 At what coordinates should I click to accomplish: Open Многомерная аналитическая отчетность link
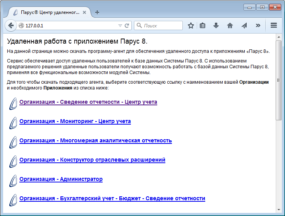click(x=96, y=140)
